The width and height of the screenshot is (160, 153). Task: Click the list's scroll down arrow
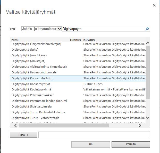148,118
